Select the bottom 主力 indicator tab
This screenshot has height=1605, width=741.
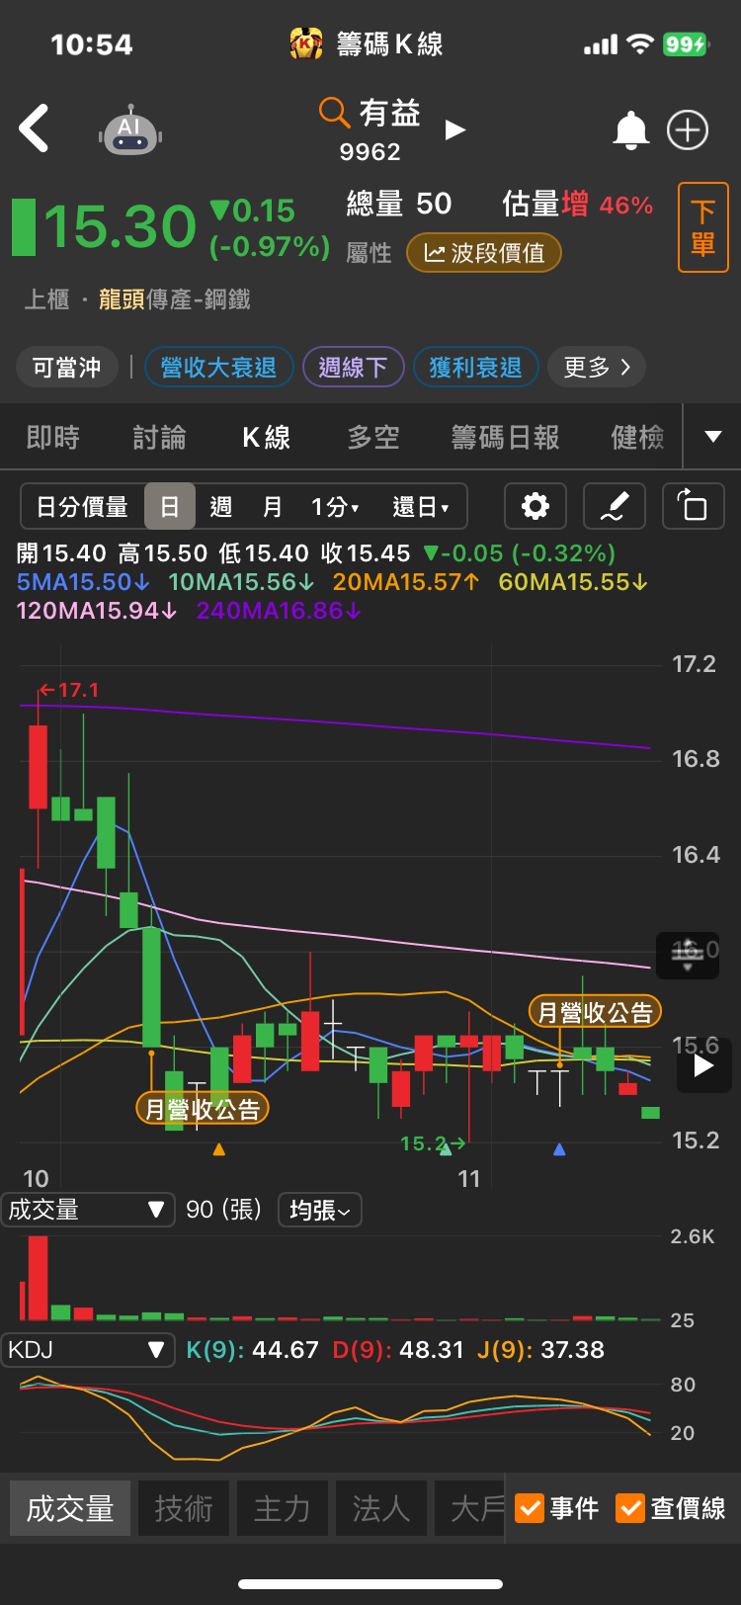pos(283,1508)
